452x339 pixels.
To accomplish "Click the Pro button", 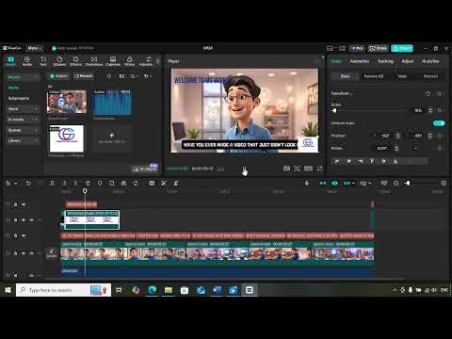I will tap(357, 48).
